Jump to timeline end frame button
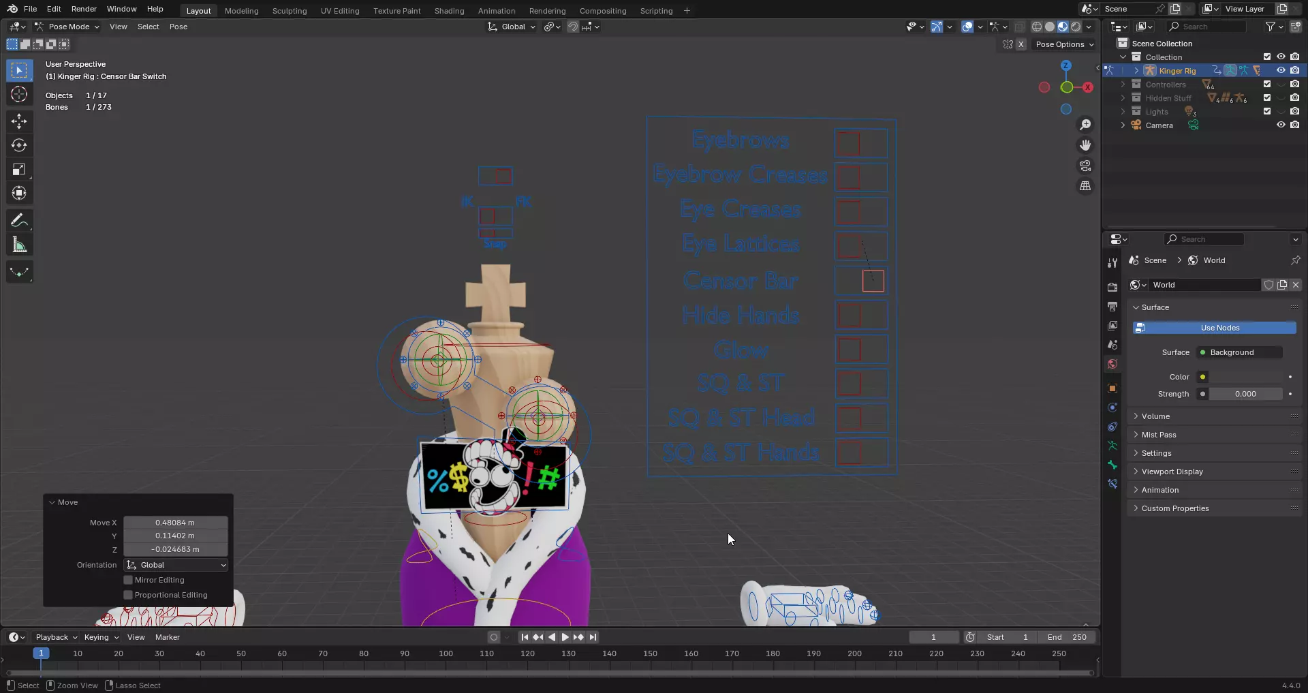Image resolution: width=1308 pixels, height=693 pixels. [x=593, y=637]
